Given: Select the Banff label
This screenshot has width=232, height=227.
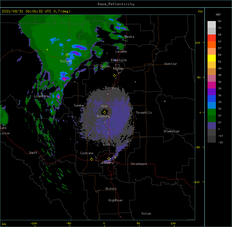Looking at the screenshot, I should click(33, 153).
